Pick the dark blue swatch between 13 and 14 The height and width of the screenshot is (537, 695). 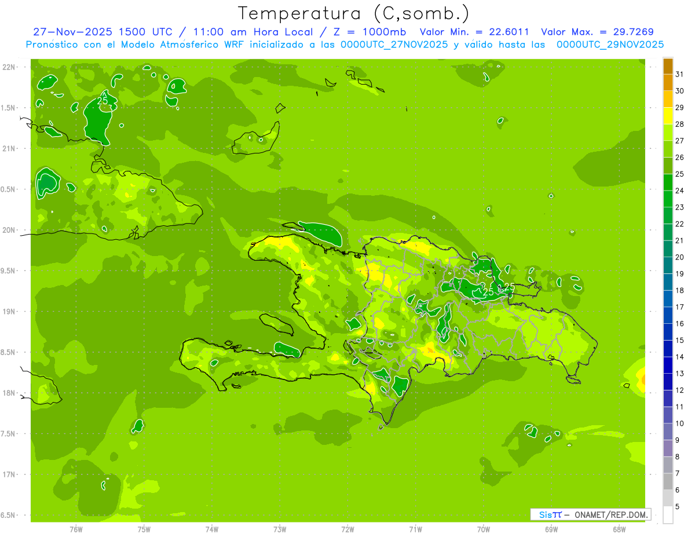coord(668,366)
